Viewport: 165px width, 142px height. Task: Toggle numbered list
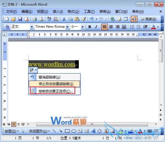132,27
